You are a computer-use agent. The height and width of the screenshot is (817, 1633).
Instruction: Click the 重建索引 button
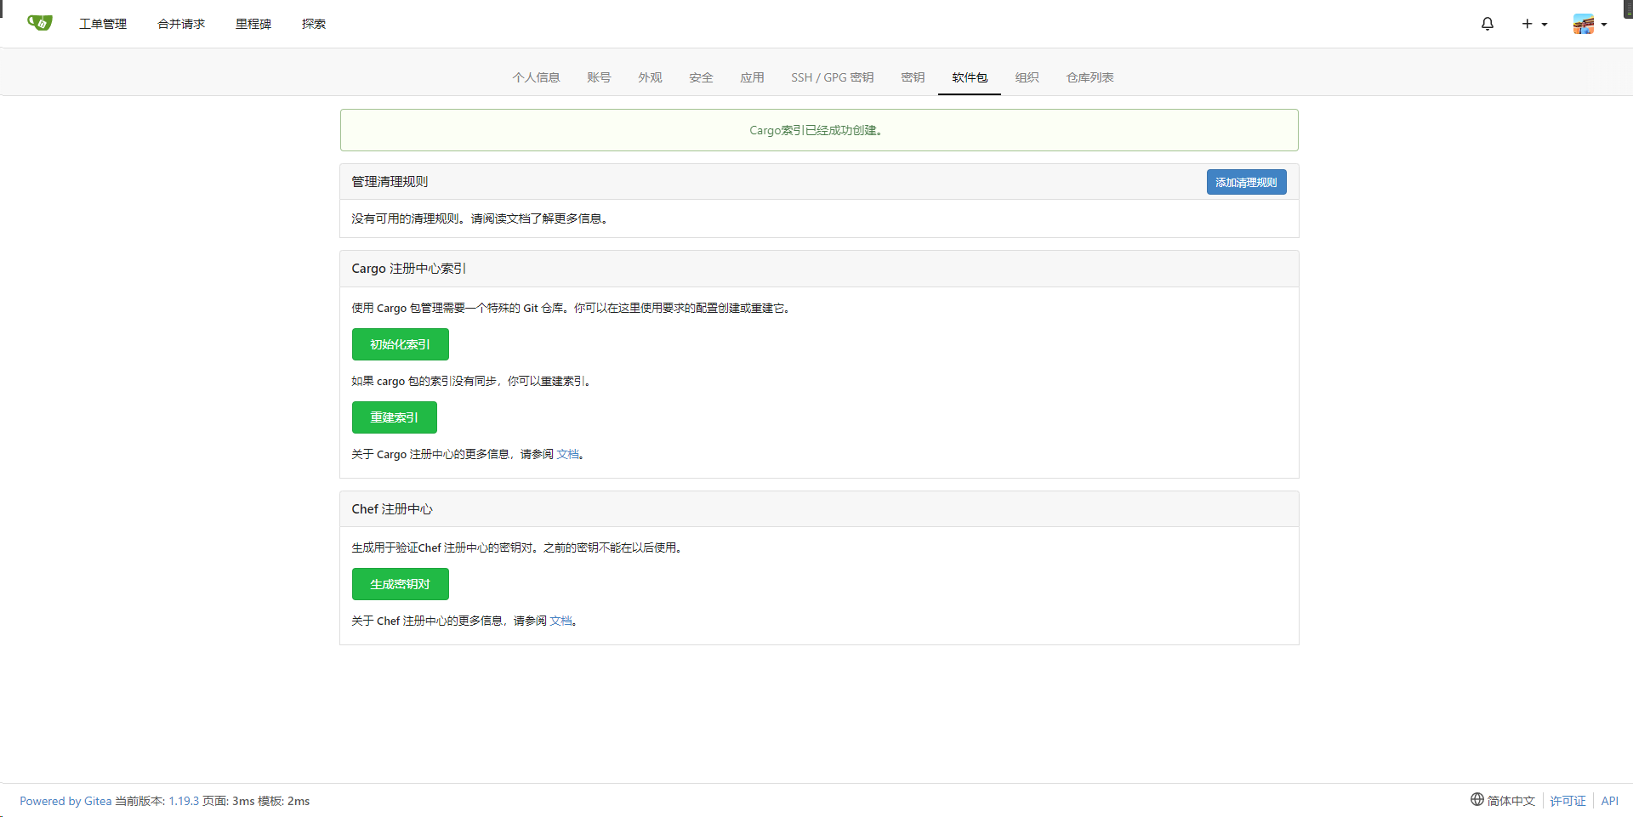[394, 417]
